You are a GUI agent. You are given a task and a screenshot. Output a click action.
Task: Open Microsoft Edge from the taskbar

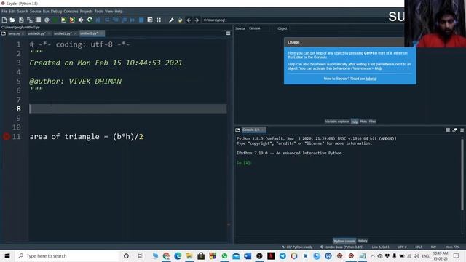[x=178, y=255]
